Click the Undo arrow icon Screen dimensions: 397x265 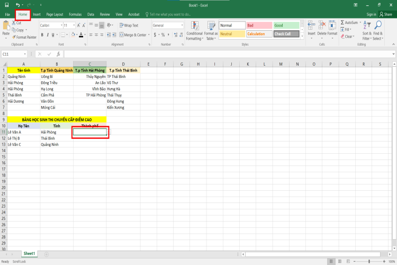[x=17, y=5]
